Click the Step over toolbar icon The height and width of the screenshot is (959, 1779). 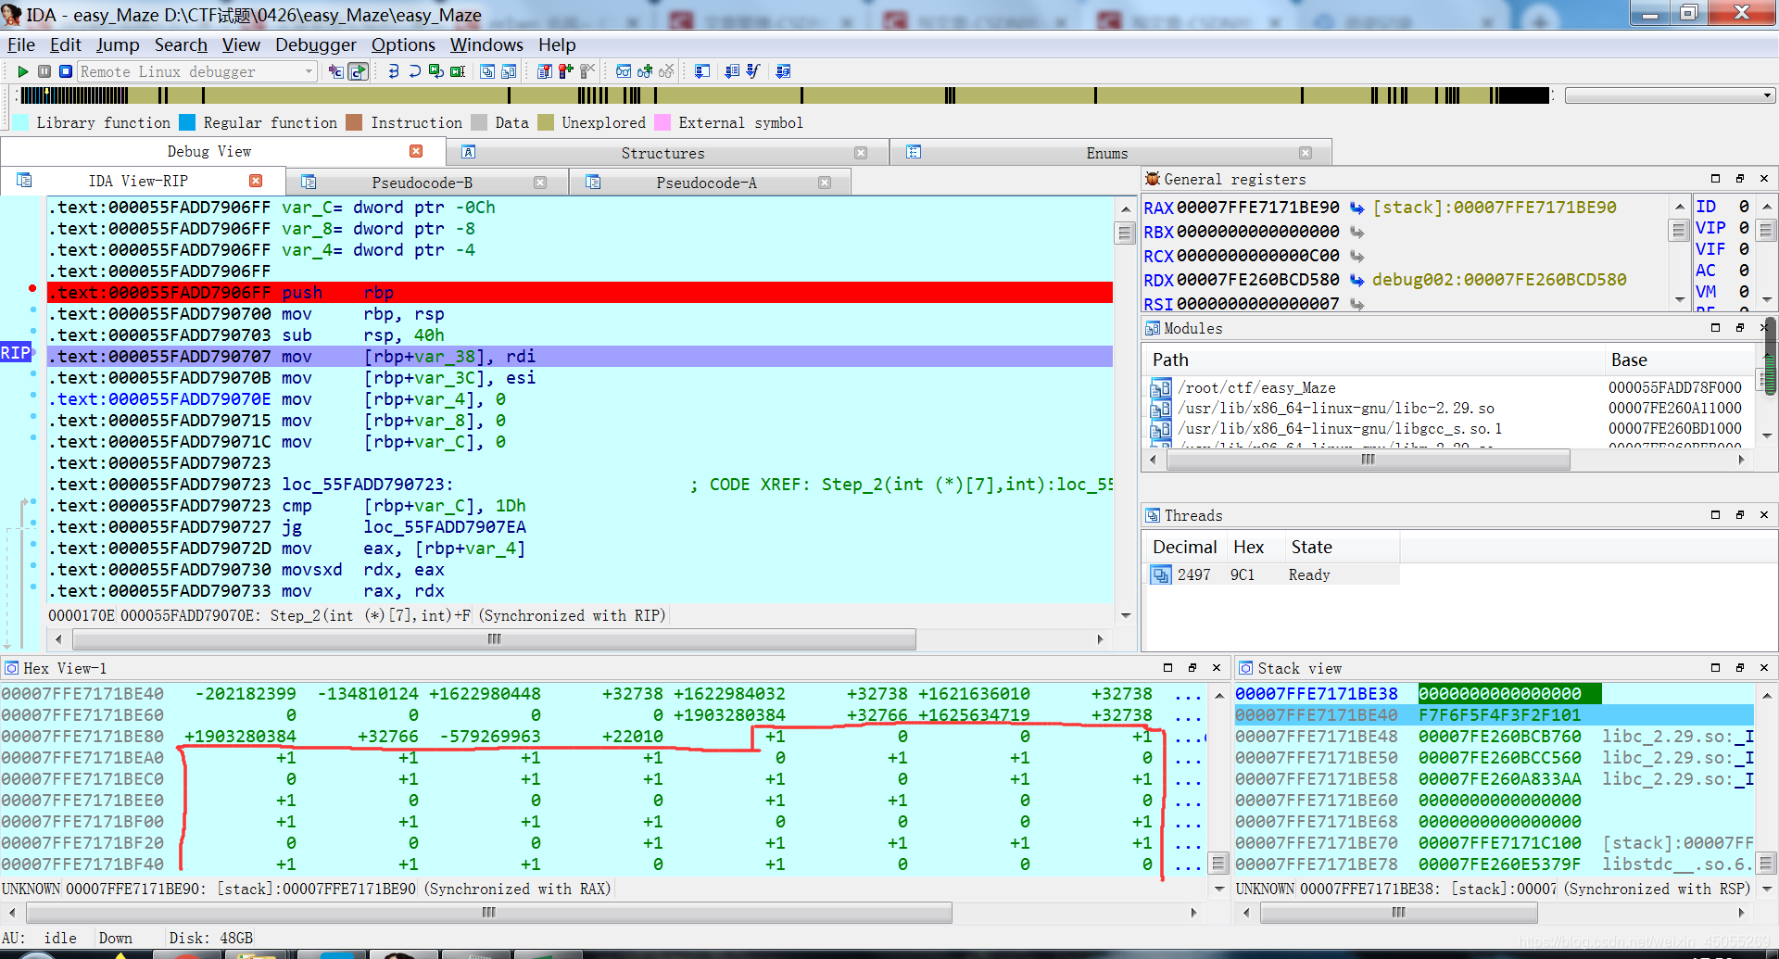[414, 71]
